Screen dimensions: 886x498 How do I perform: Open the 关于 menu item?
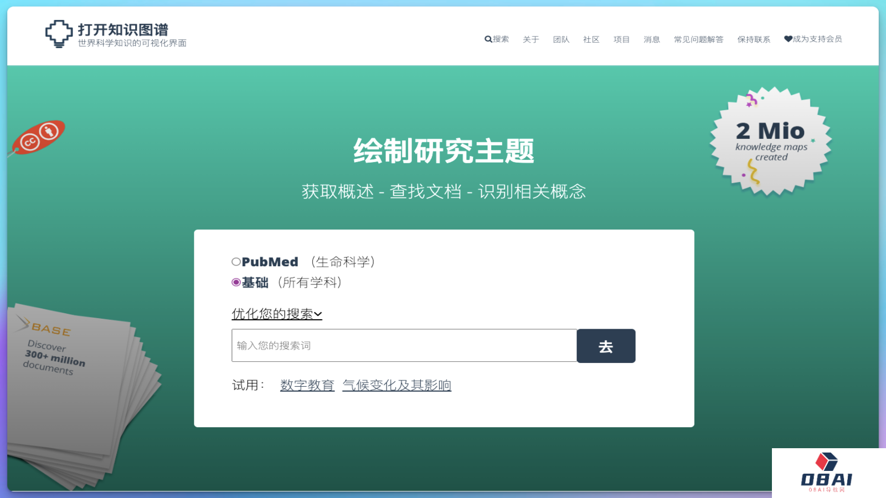(x=530, y=39)
